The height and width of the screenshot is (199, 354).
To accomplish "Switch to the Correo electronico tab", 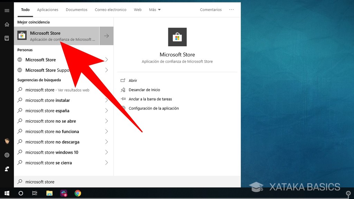I will click(111, 10).
